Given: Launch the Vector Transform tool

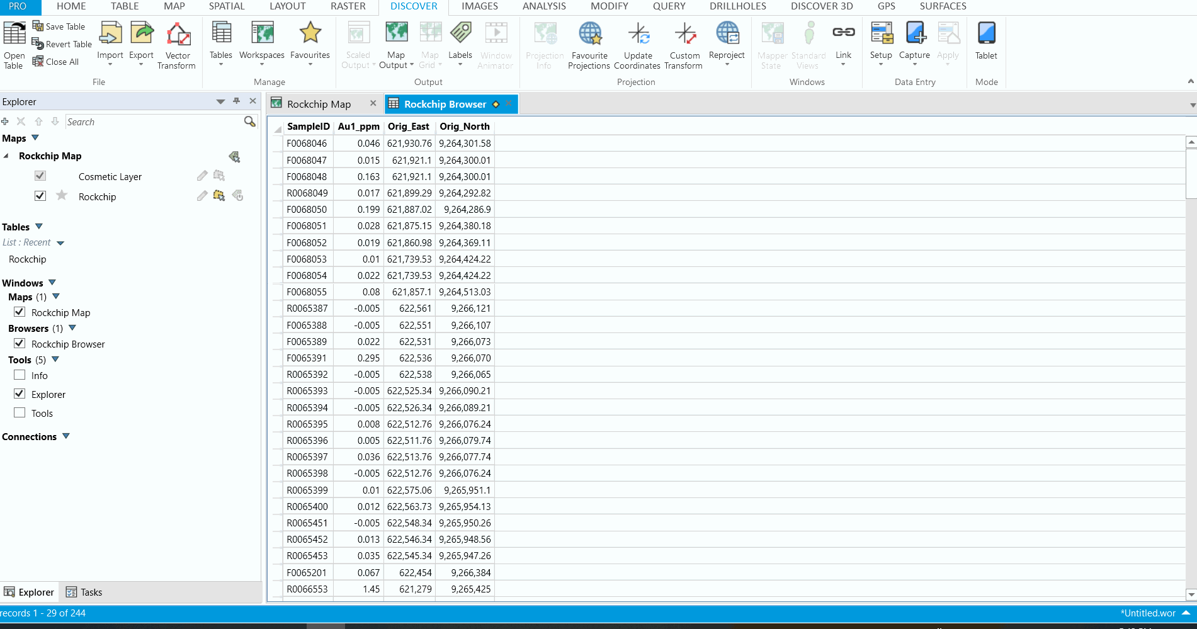Looking at the screenshot, I should pyautogui.click(x=177, y=44).
